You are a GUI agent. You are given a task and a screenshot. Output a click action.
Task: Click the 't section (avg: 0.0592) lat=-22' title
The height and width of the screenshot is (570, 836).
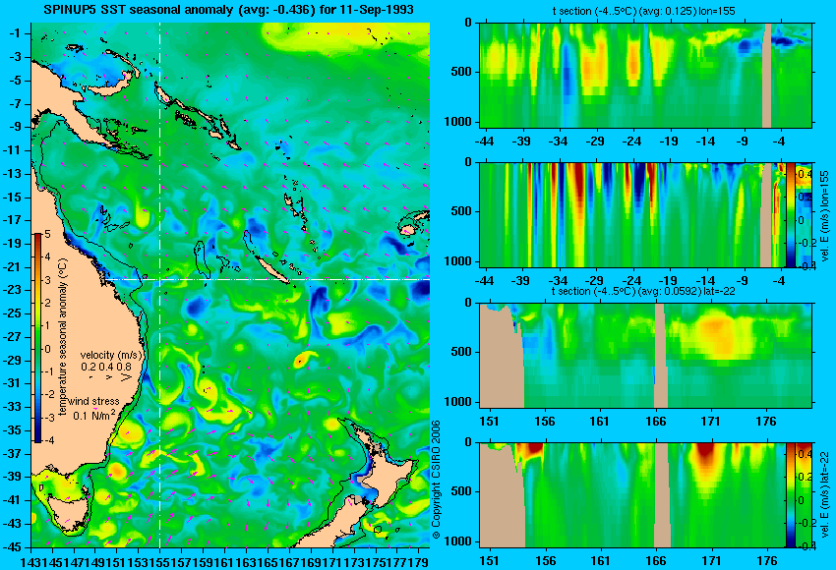point(644,291)
